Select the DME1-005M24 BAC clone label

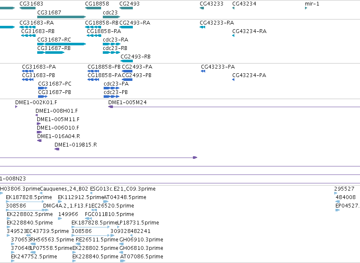127,102
